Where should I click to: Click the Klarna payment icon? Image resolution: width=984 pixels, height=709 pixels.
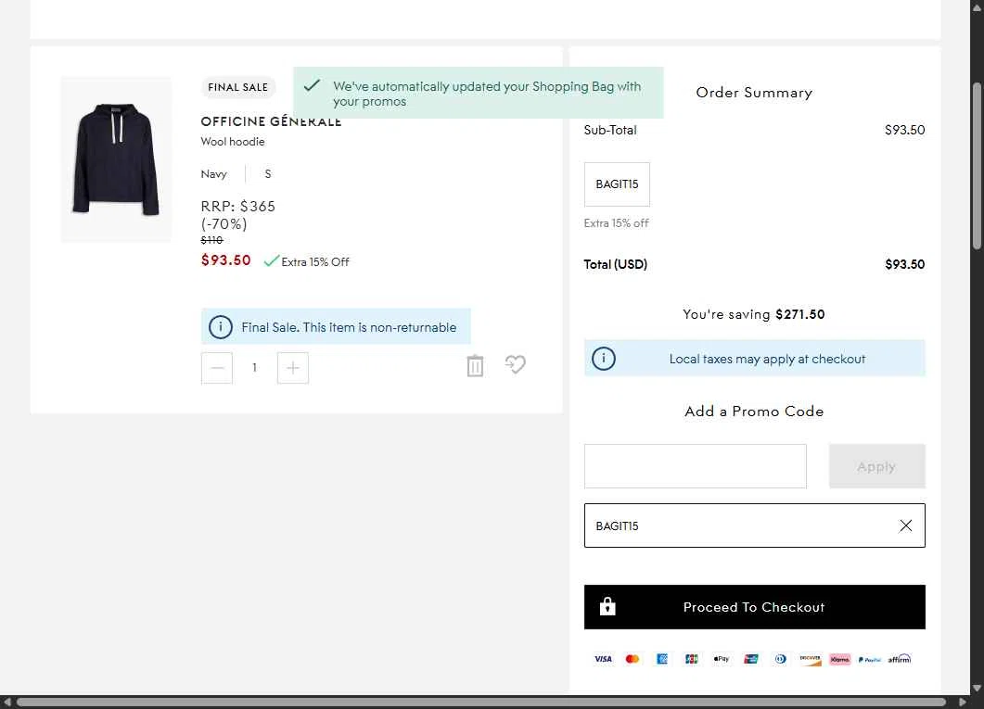pos(839,659)
